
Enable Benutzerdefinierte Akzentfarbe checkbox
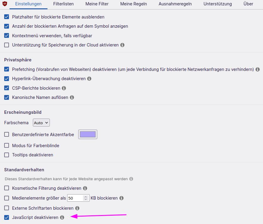click(7, 134)
